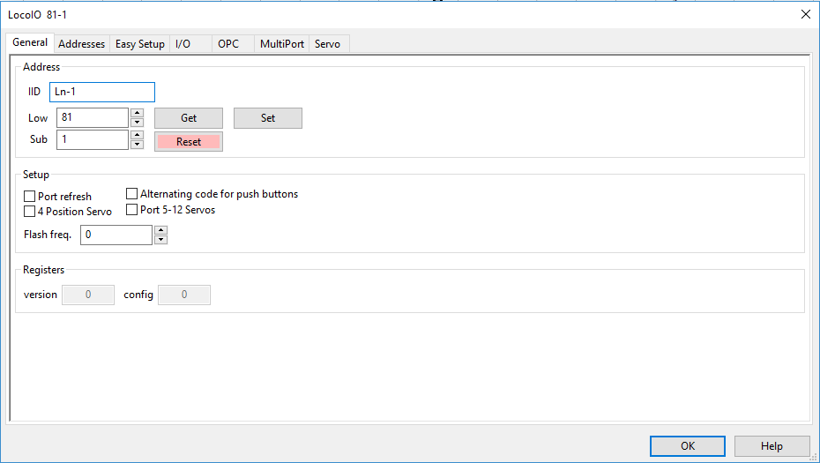820x463 pixels.
Task: Toggle the 4 Position Servo option
Action: point(30,212)
